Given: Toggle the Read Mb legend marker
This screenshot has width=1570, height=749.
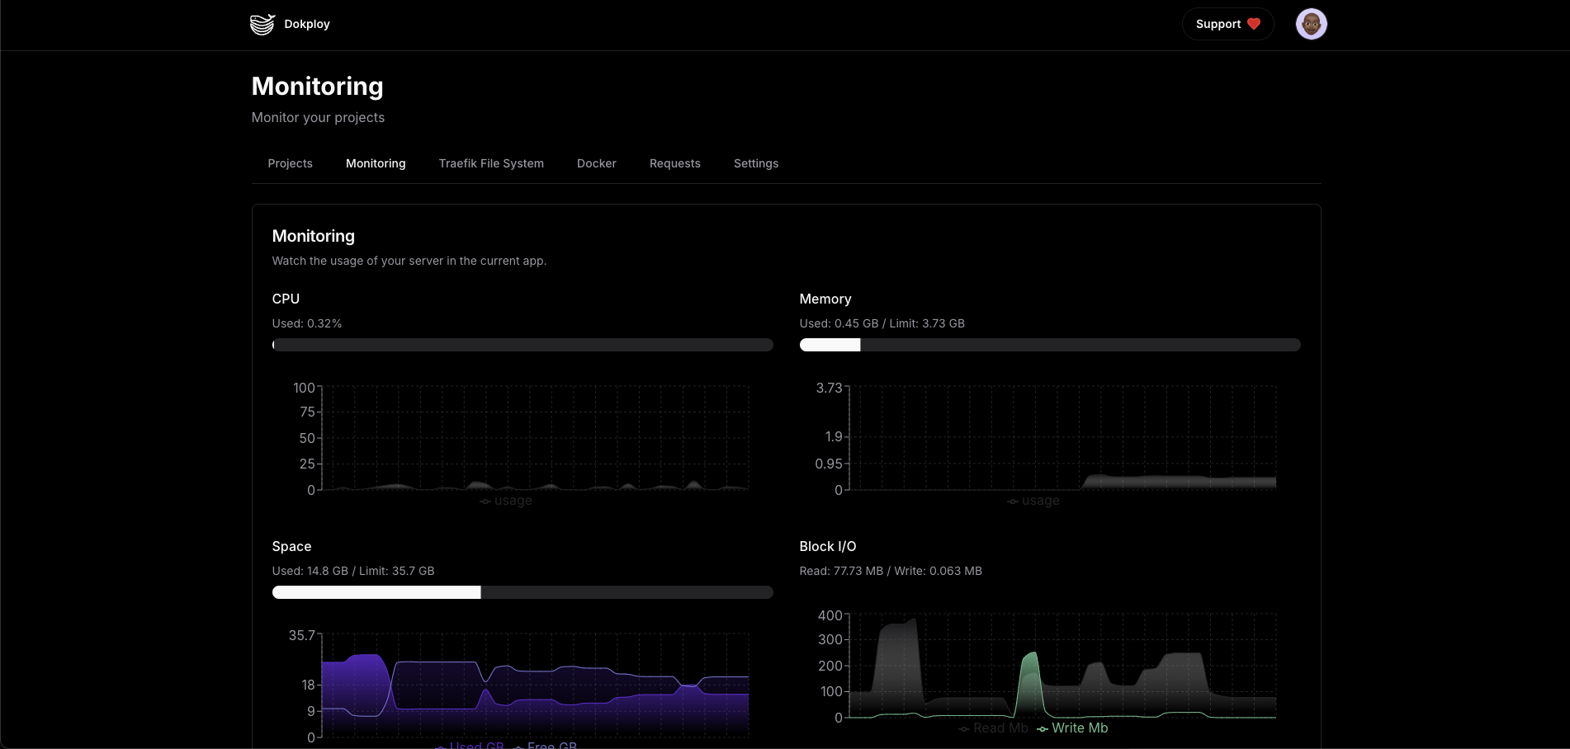Looking at the screenshot, I should click(x=964, y=728).
